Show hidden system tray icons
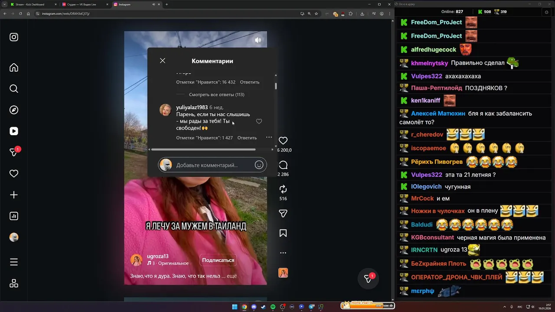The height and width of the screenshot is (312, 555). tap(504, 307)
